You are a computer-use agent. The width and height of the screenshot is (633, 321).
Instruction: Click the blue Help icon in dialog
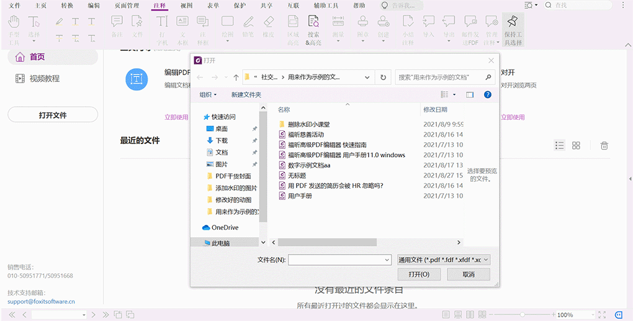488,94
